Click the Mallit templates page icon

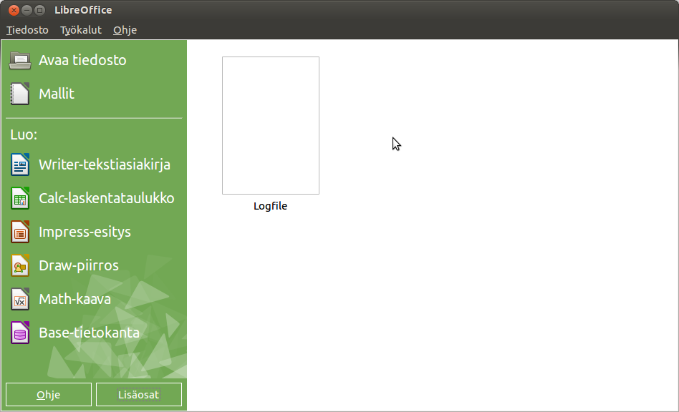pyautogui.click(x=20, y=94)
